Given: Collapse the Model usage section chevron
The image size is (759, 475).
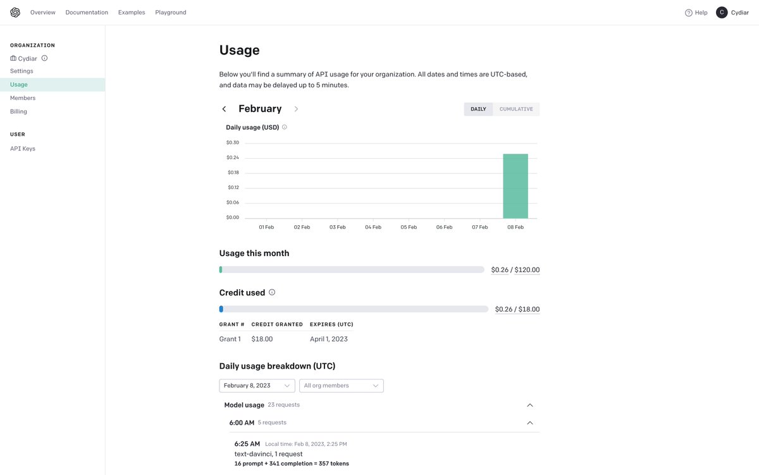Looking at the screenshot, I should 530,405.
